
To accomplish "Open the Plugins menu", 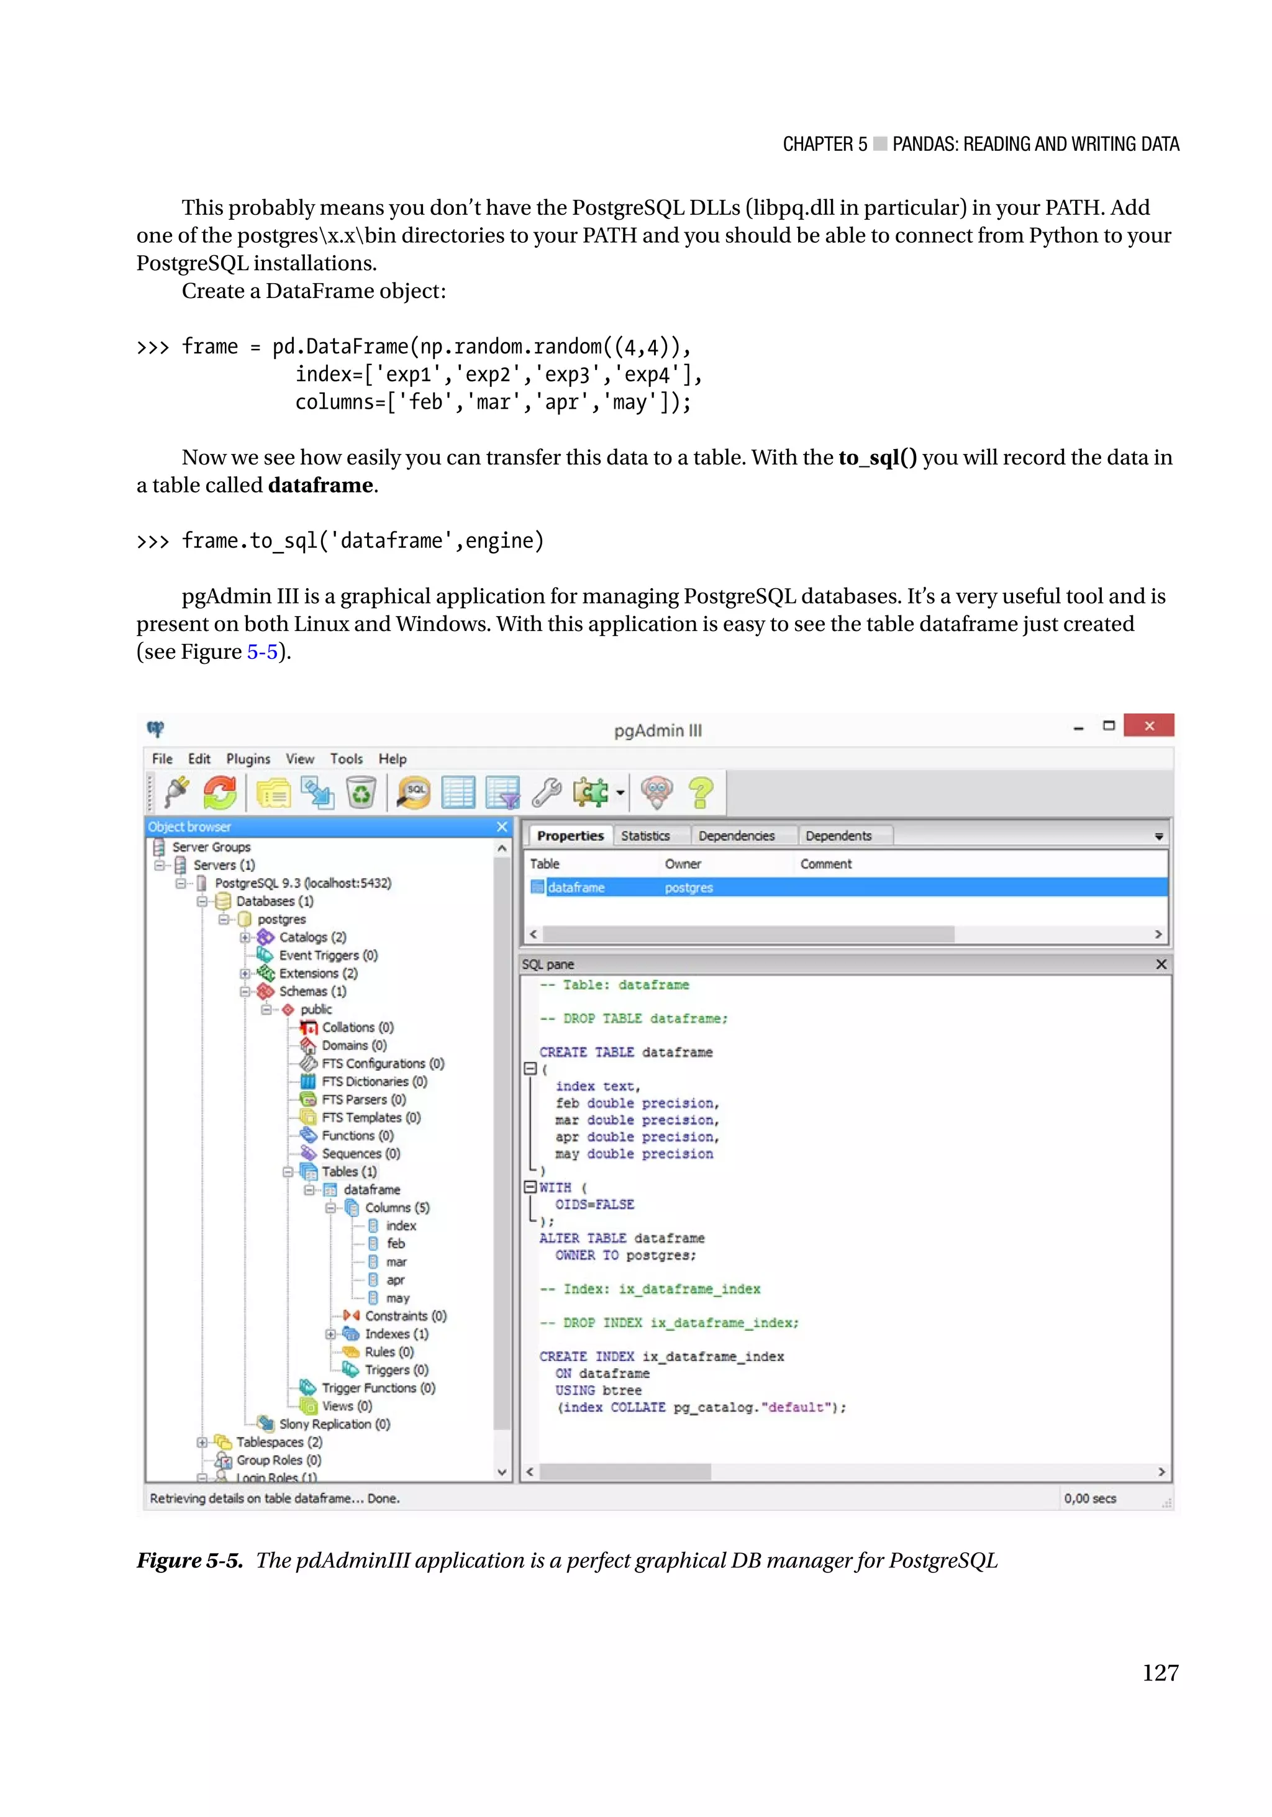I will [248, 758].
